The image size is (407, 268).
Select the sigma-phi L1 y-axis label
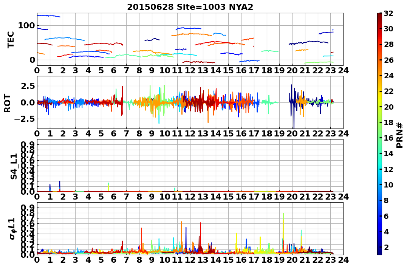pos(12,229)
